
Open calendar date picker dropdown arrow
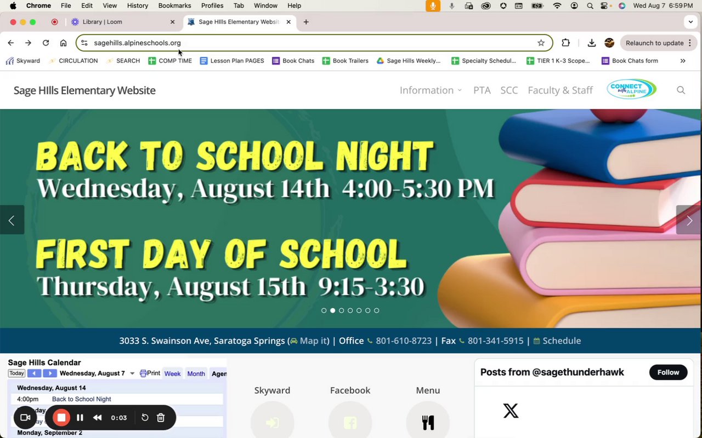point(132,374)
